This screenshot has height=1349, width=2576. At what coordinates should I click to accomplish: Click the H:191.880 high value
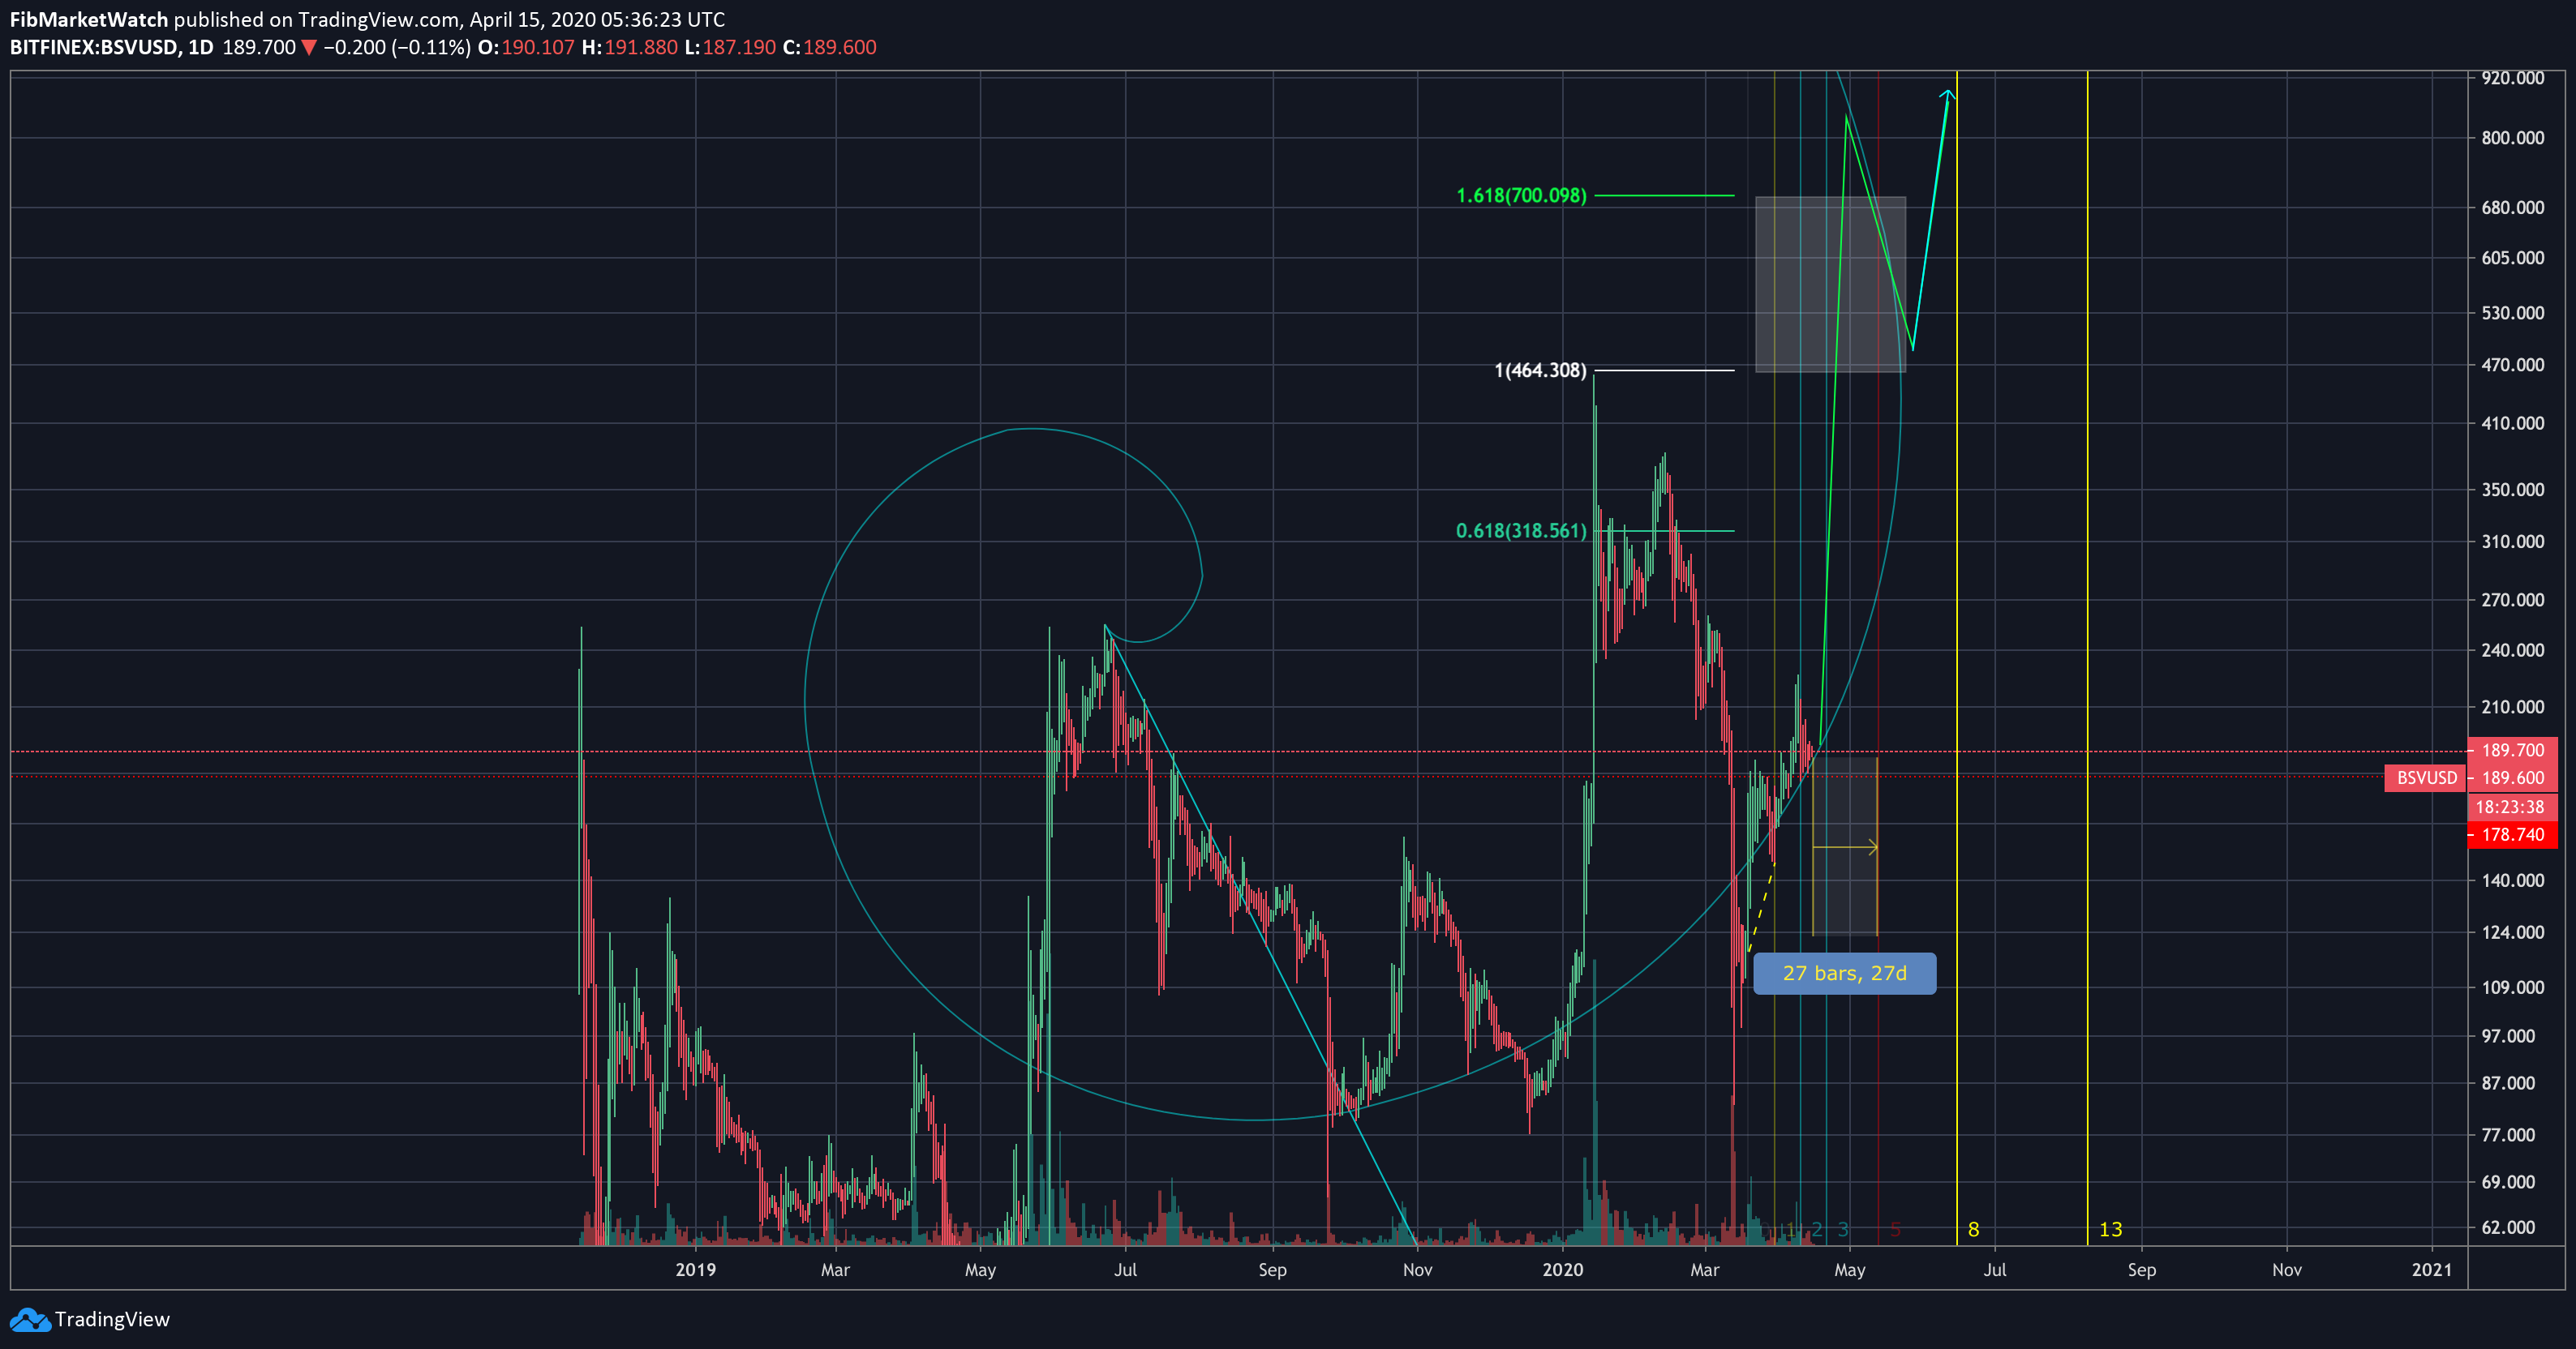(x=630, y=47)
